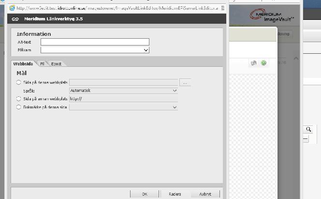
Task: Click the Internet Explorer page icon
Action: (12, 8)
